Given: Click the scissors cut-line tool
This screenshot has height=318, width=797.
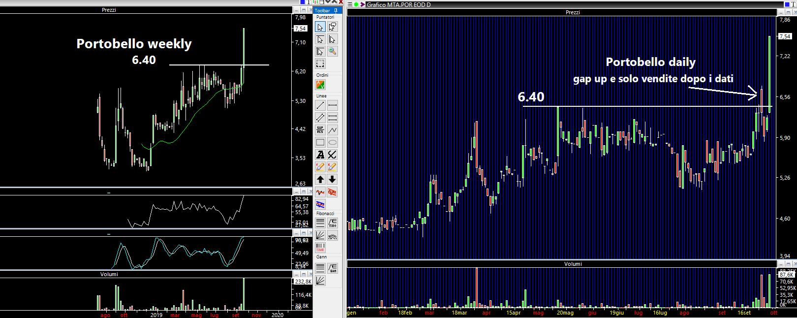Looking at the screenshot, I should pos(333,155).
